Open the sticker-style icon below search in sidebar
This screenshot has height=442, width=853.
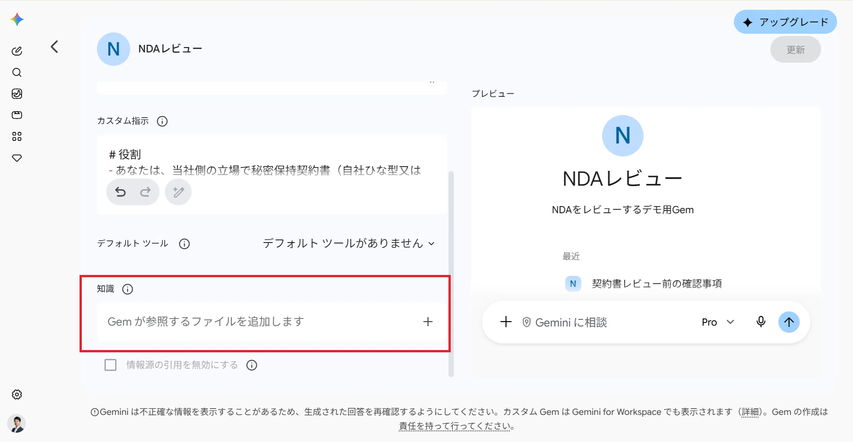pos(17,94)
